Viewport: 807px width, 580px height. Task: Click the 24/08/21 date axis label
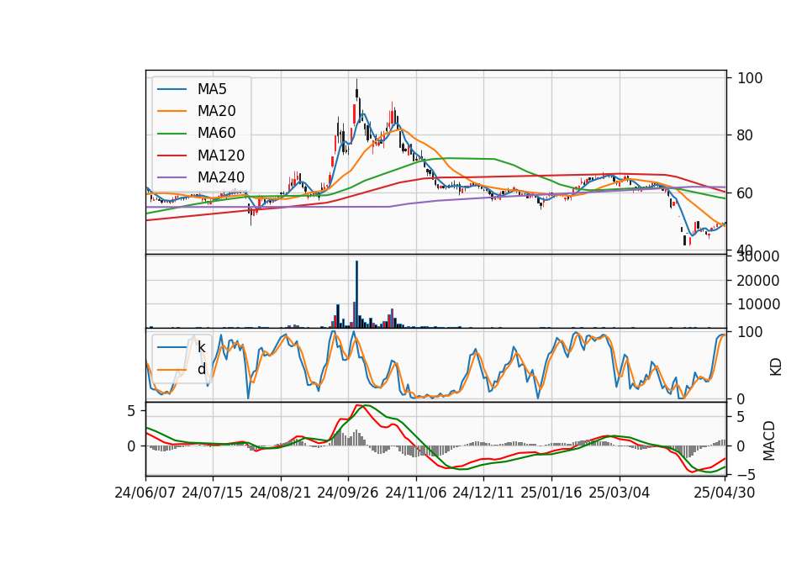[281, 493]
